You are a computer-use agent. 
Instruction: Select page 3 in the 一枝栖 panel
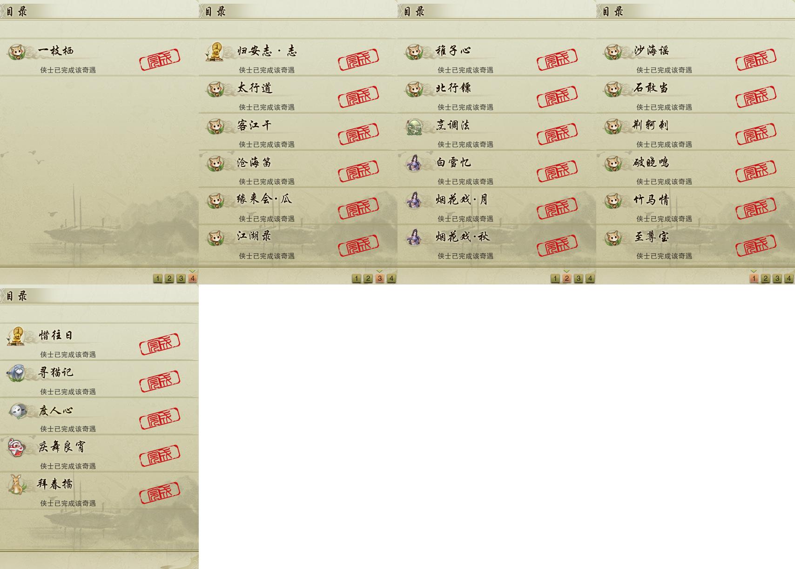tap(181, 278)
